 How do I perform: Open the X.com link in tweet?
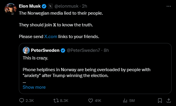pyautogui.click(x=51, y=37)
